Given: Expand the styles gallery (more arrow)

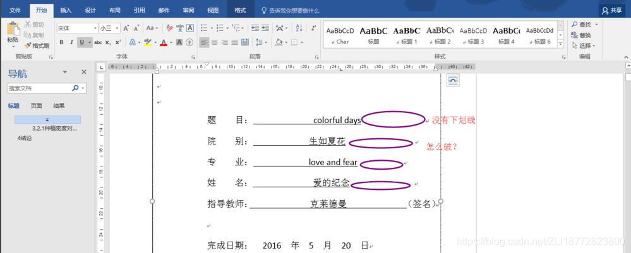Looking at the screenshot, I should [561, 44].
